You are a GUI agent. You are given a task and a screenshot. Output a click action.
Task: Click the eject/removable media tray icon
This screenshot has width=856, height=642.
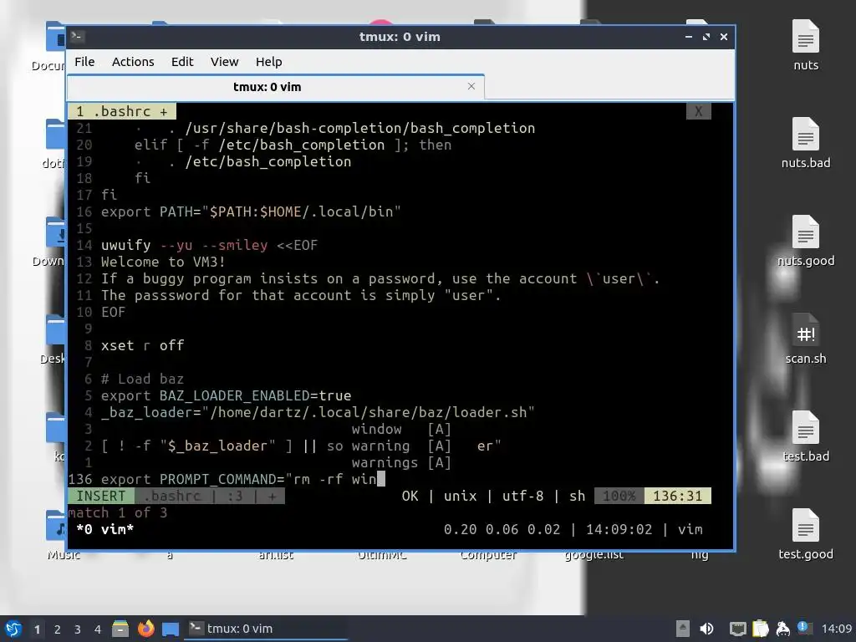tap(682, 629)
